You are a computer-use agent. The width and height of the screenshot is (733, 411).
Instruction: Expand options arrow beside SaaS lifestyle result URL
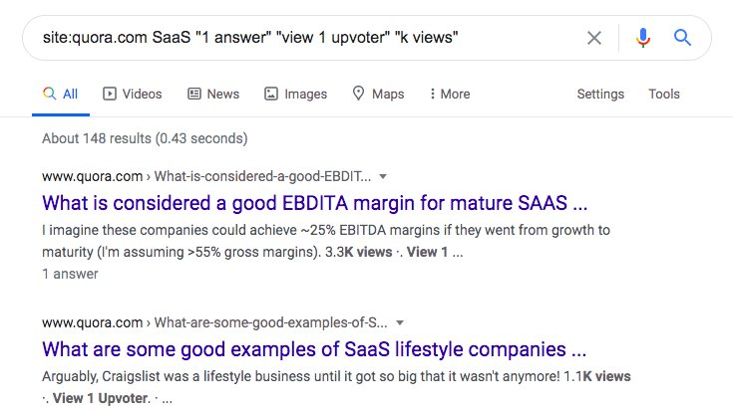399,323
